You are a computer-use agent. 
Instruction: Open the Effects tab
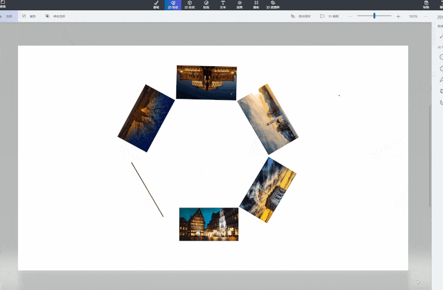click(x=239, y=5)
